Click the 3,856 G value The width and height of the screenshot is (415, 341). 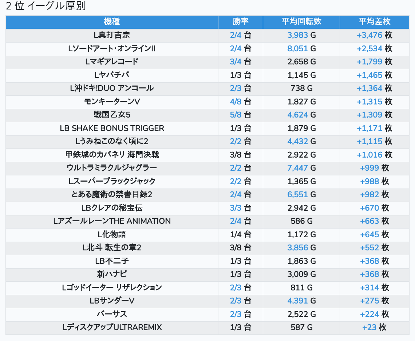click(x=301, y=248)
